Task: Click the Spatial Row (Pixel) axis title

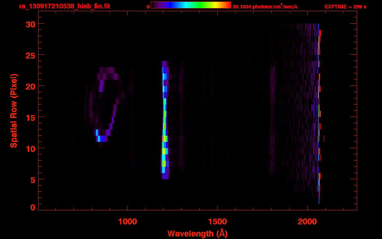Action: tap(13, 111)
